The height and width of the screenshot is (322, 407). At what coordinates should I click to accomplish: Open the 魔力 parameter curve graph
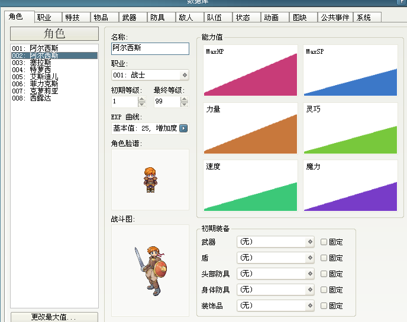[x=350, y=186]
